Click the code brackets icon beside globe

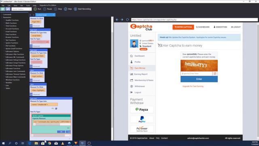[53, 109]
